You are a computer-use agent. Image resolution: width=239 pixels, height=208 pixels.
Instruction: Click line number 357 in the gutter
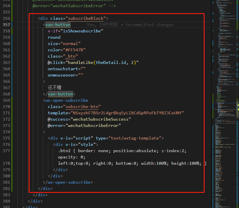coord(6,25)
